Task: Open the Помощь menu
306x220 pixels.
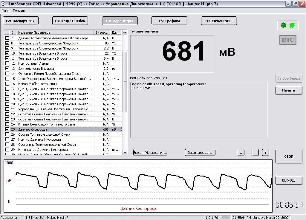Action: (x=19, y=10)
